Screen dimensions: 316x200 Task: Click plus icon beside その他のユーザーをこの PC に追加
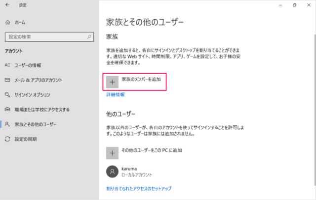click(x=113, y=153)
